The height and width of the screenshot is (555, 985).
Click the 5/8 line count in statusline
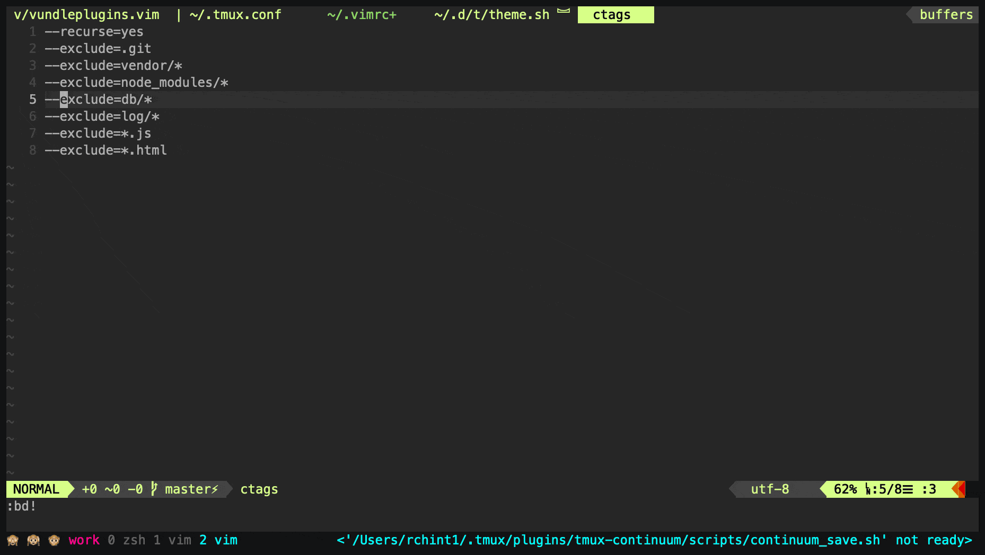pos(891,489)
